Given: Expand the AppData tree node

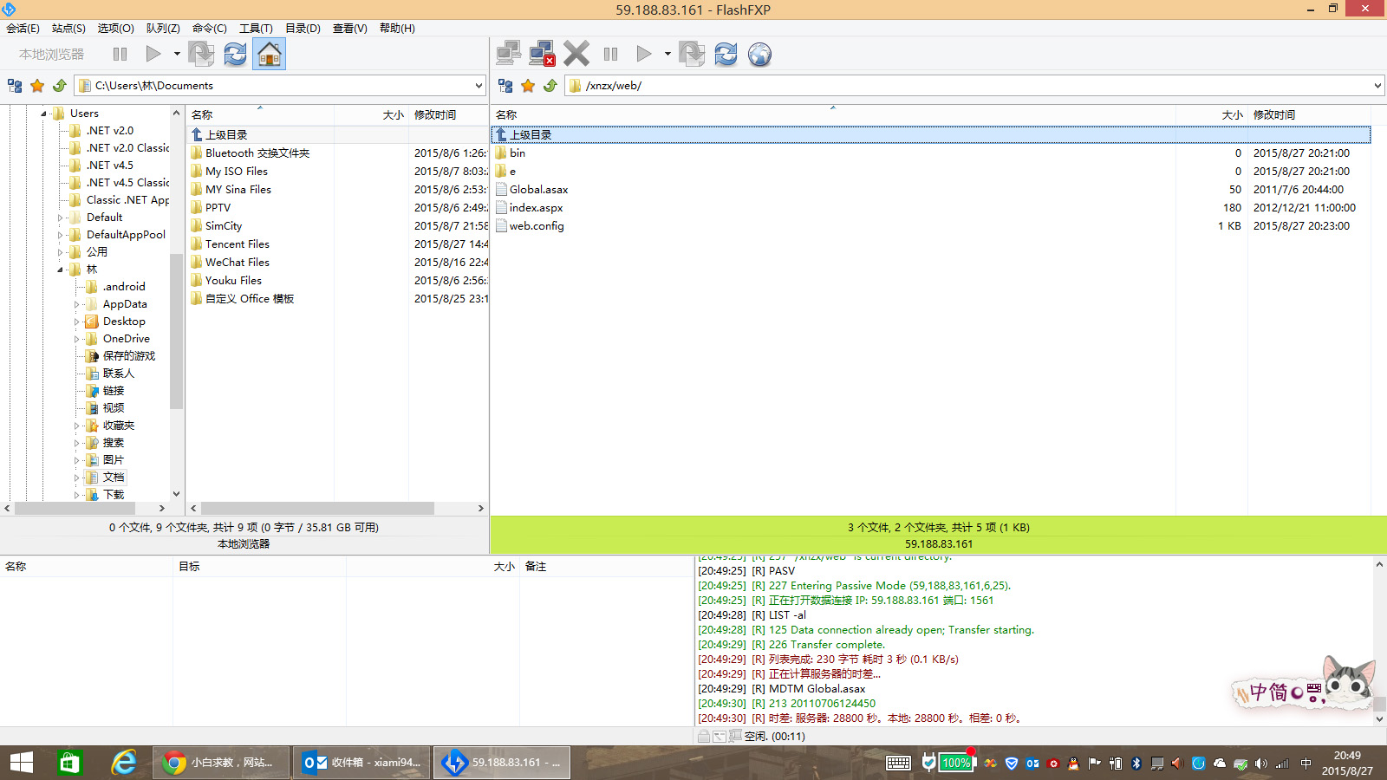Looking at the screenshot, I should (76, 304).
